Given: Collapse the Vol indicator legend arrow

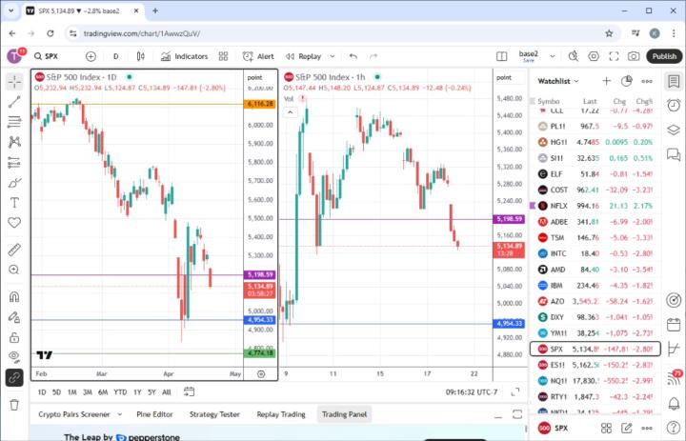Looking at the screenshot, I should (x=290, y=112).
